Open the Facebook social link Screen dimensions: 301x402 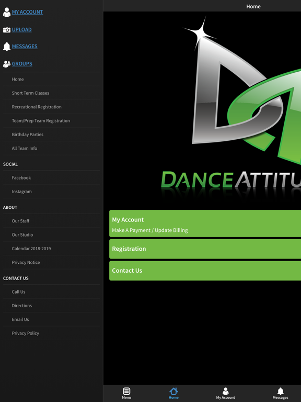51,177
